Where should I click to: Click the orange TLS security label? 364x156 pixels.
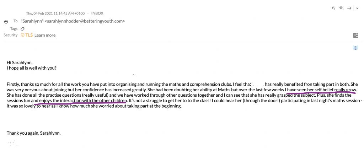coord(29,35)
